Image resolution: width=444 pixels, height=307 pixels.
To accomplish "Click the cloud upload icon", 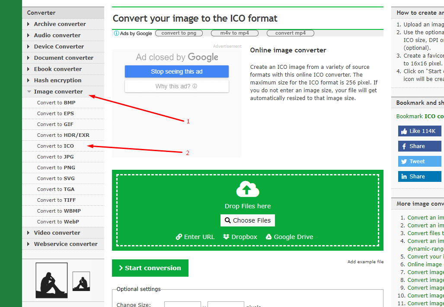I will (x=247, y=189).
